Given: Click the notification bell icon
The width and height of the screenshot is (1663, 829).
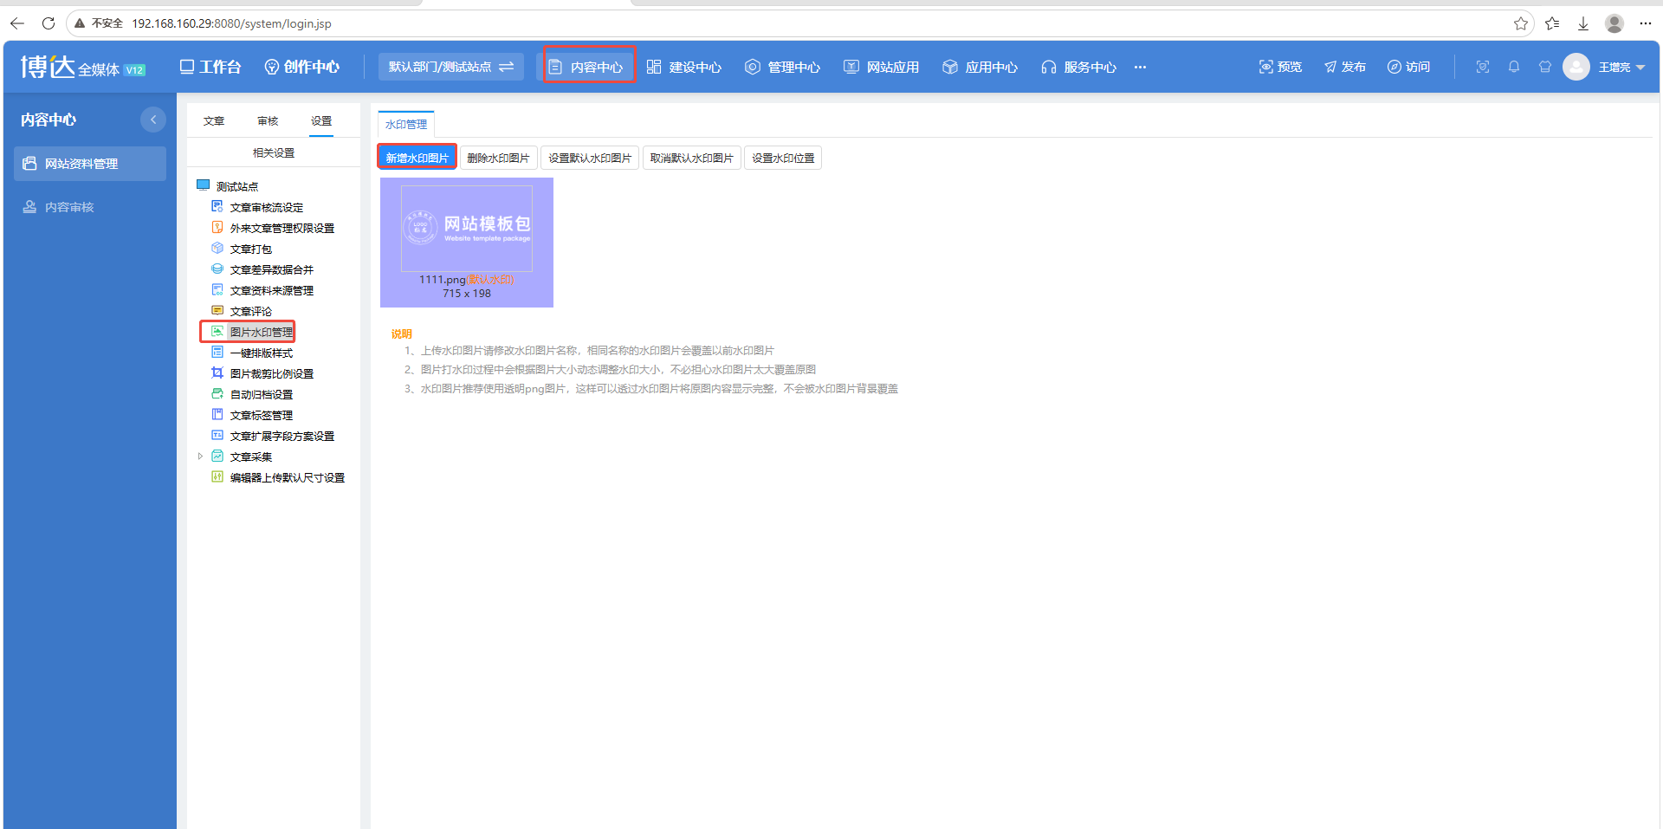Looking at the screenshot, I should pyautogui.click(x=1514, y=67).
